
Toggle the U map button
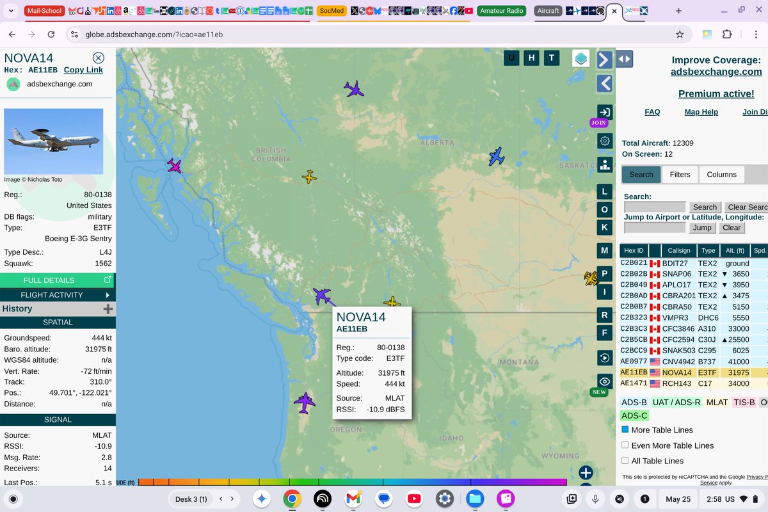tap(511, 58)
